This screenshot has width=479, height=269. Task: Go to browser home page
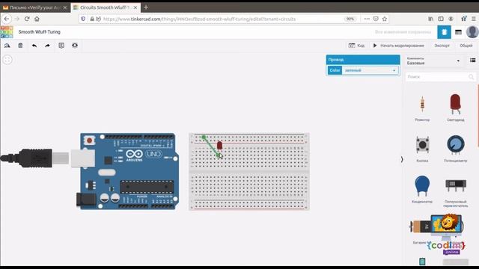point(37,19)
